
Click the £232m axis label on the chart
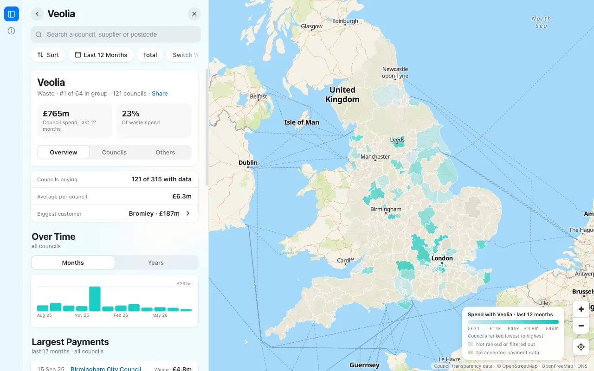pos(184,283)
